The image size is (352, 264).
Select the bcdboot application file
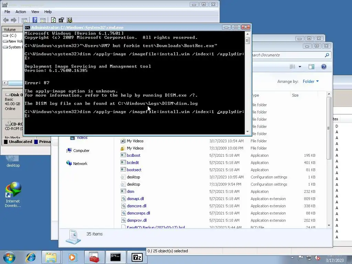tap(218, 155)
